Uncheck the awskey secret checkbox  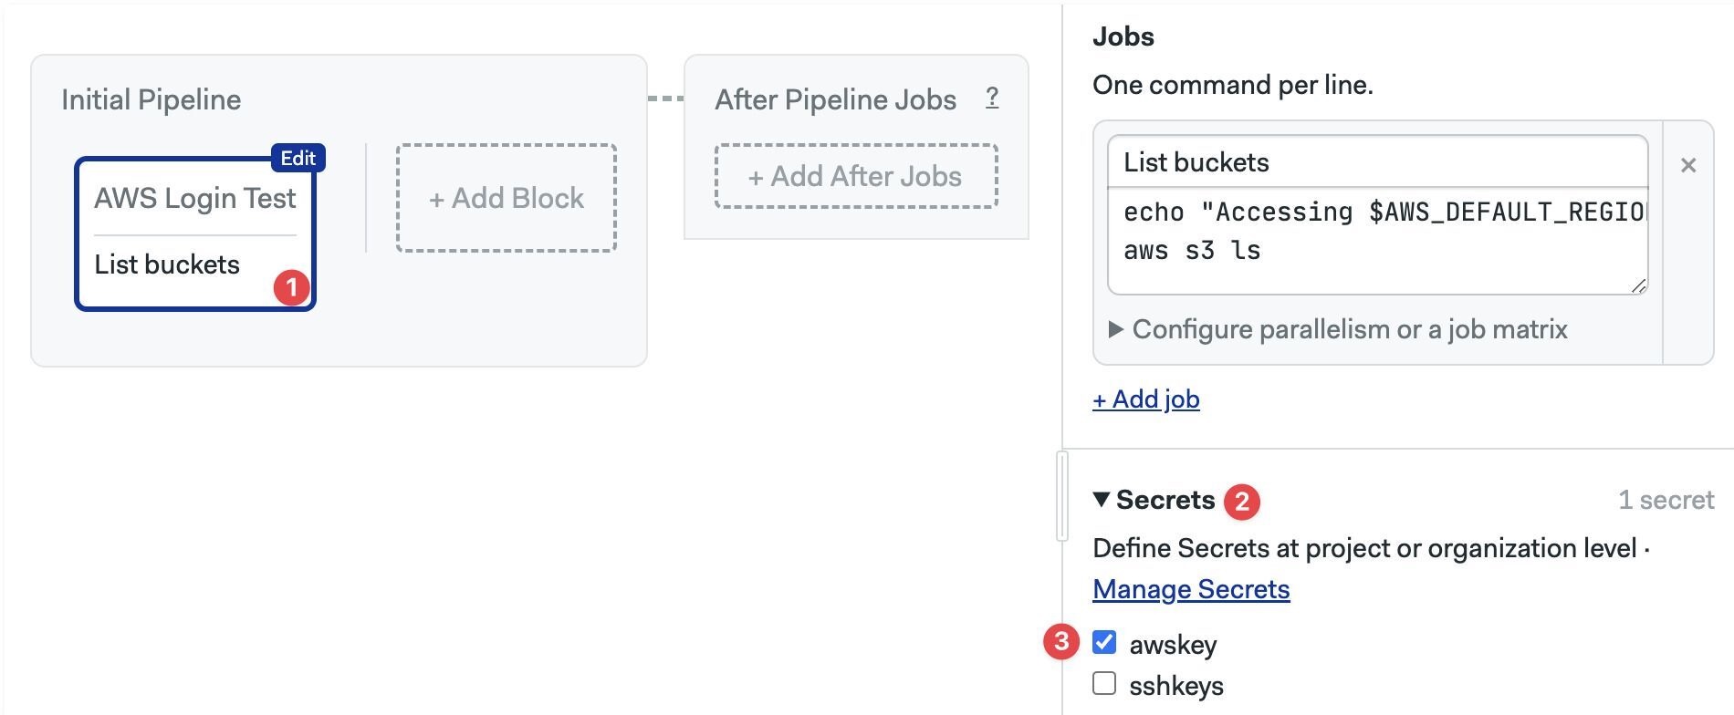click(x=1104, y=642)
